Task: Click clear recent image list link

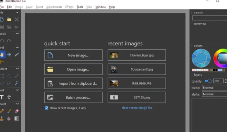Action: 137,108
